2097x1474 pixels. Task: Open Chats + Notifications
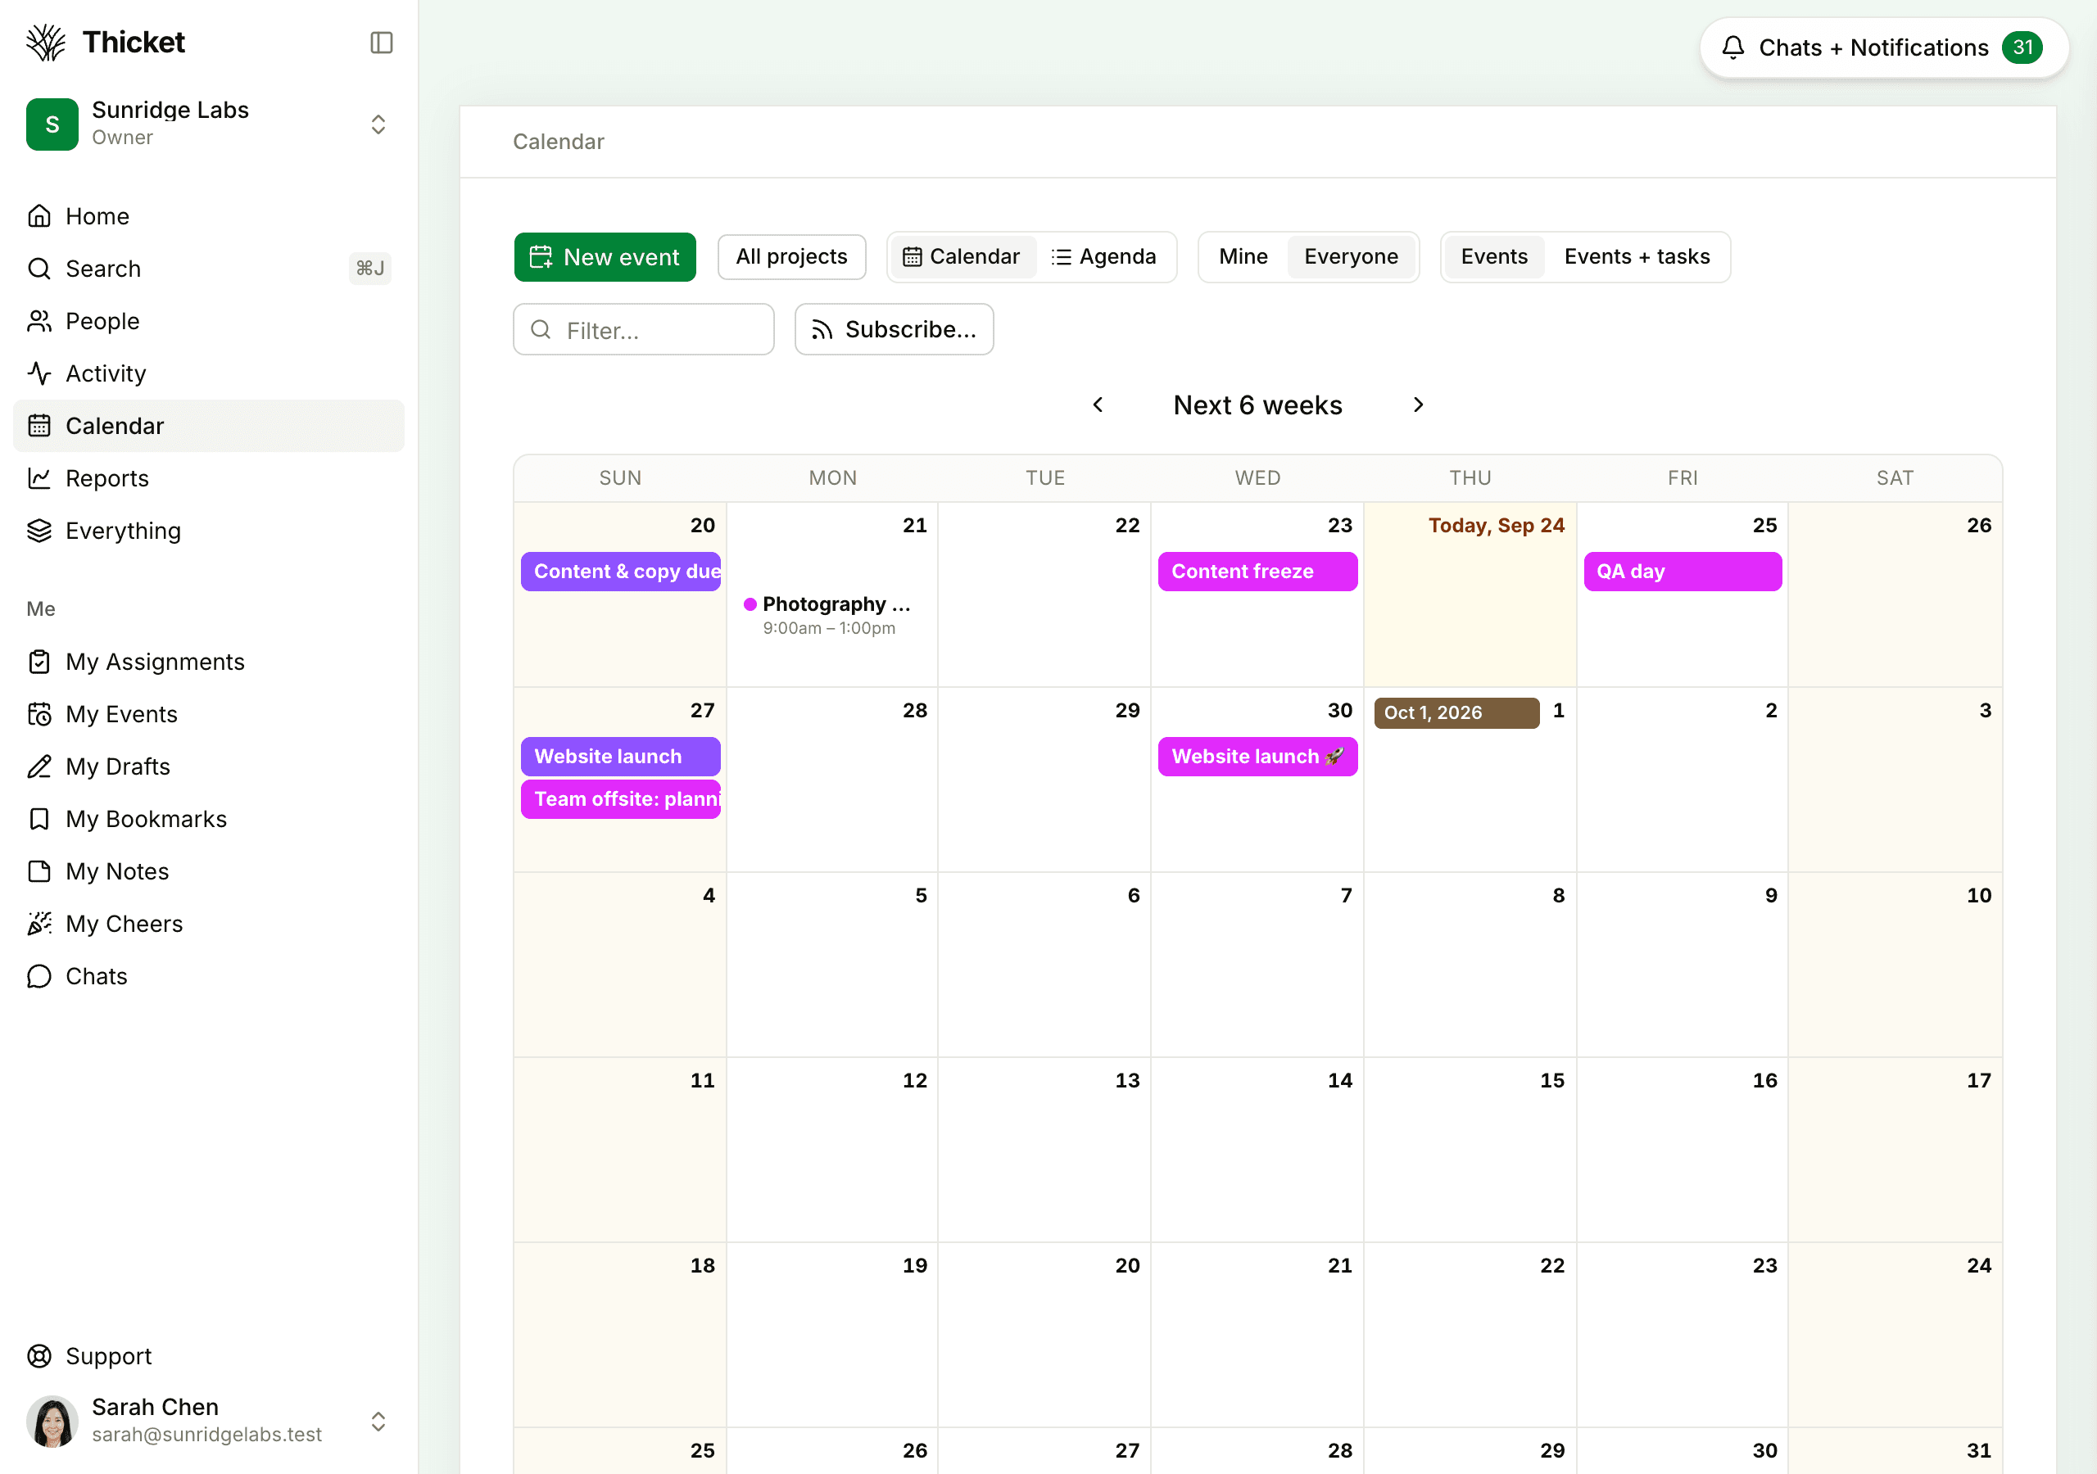1883,47
